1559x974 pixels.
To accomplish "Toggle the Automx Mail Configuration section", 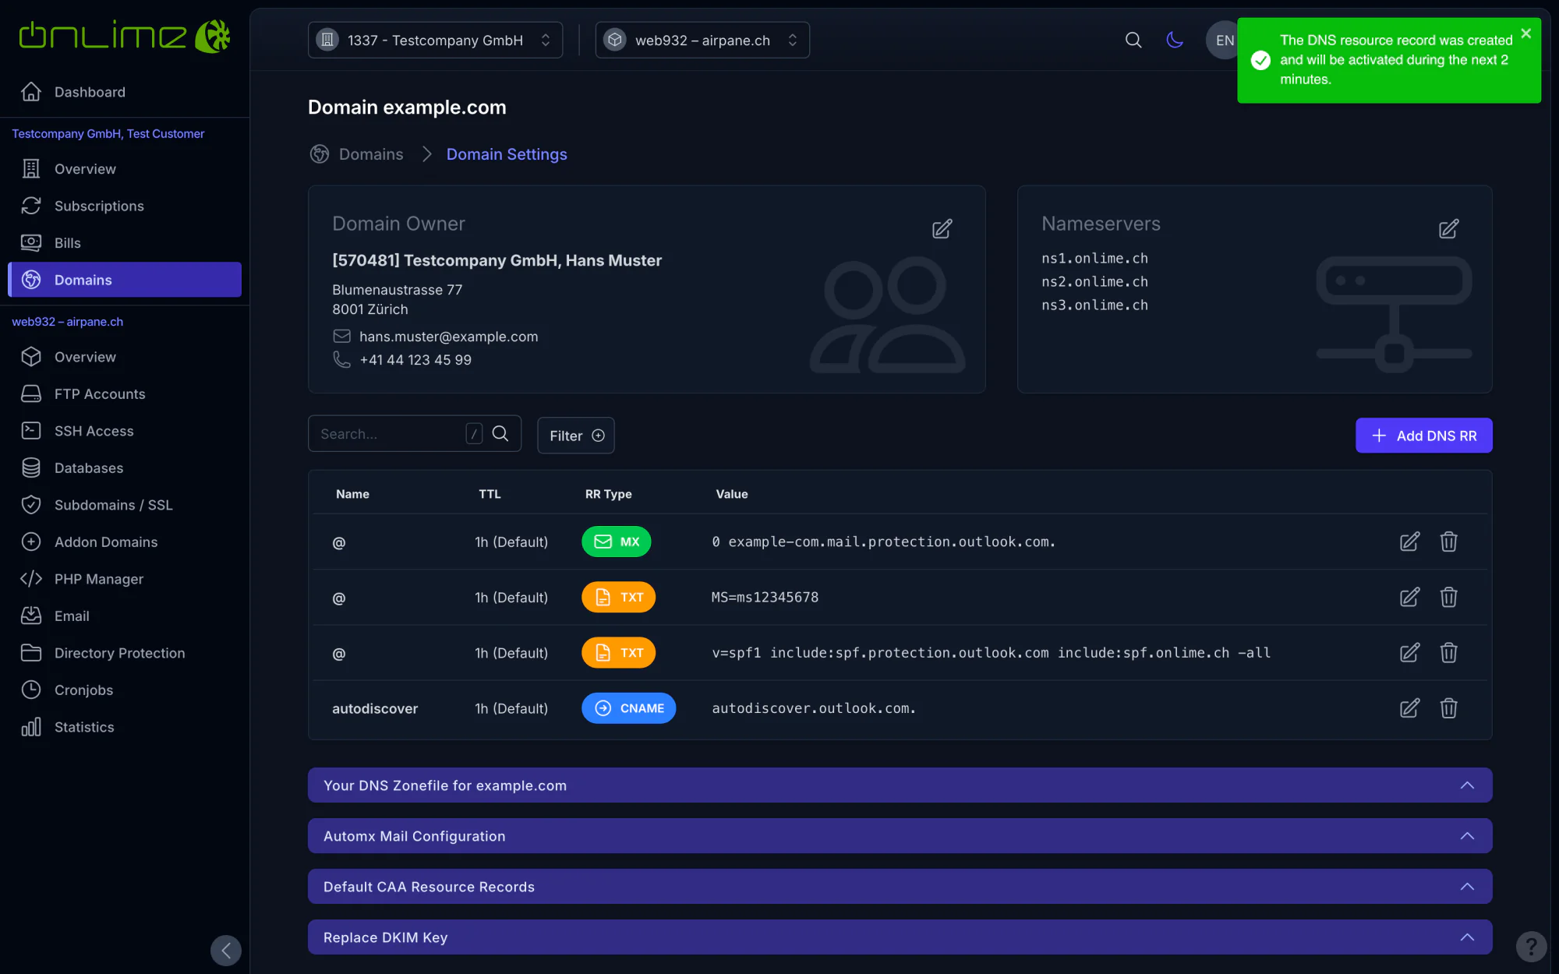I will click(x=900, y=836).
